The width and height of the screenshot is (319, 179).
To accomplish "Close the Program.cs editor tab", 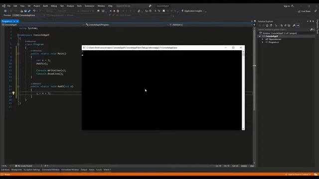I will pos(17,21).
